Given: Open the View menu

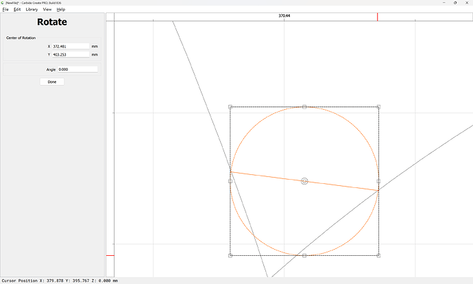Looking at the screenshot, I should 47,10.
